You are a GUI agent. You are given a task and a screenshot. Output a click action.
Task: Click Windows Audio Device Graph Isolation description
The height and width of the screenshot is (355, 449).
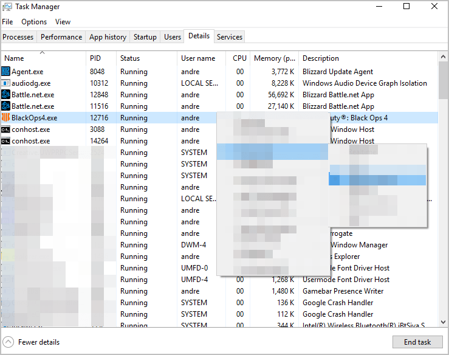pos(365,83)
